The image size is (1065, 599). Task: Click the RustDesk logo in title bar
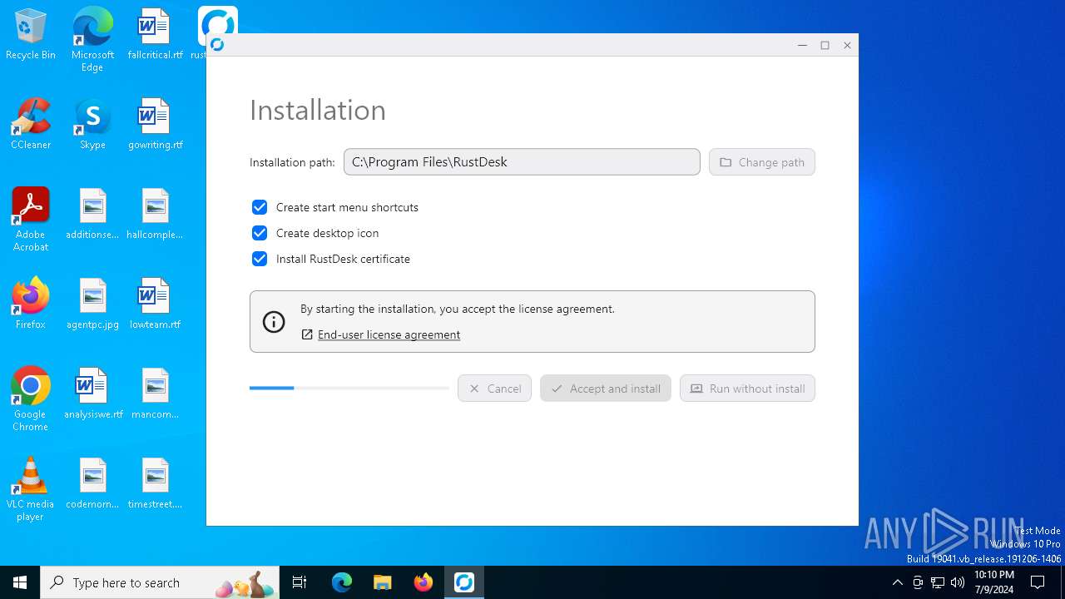[x=217, y=45]
